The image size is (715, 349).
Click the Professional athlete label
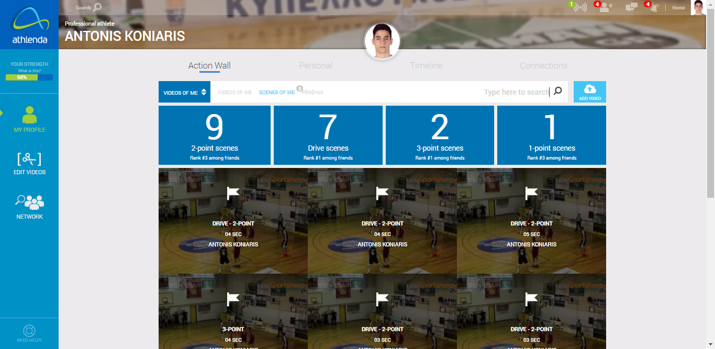coord(90,24)
